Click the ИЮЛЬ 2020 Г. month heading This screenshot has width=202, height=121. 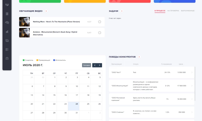[x=33, y=65]
